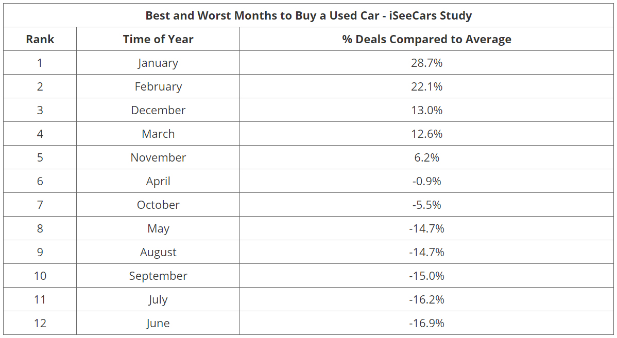Select rank number 10 cell
This screenshot has width=617, height=338.
tap(40, 276)
